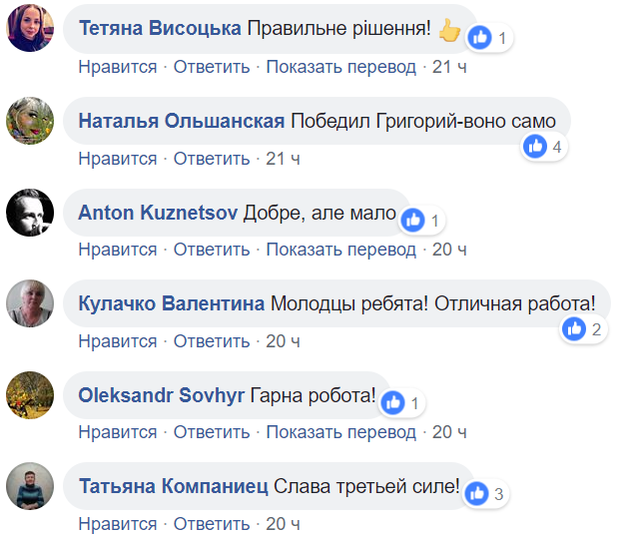Reply to Кулачко Валентина's comment
The height and width of the screenshot is (537, 638).
tap(211, 341)
